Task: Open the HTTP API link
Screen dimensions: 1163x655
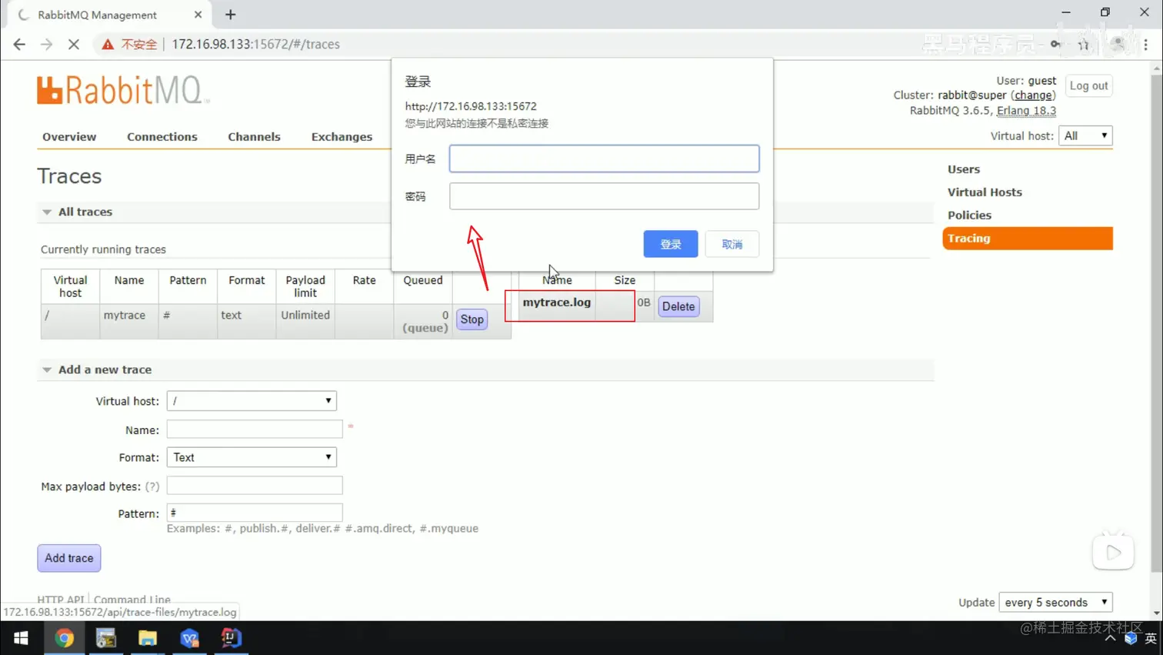Action: 60,600
